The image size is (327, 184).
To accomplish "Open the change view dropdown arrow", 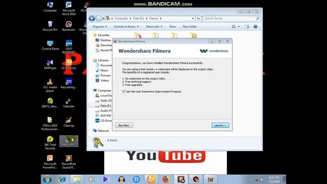I will [239, 27].
